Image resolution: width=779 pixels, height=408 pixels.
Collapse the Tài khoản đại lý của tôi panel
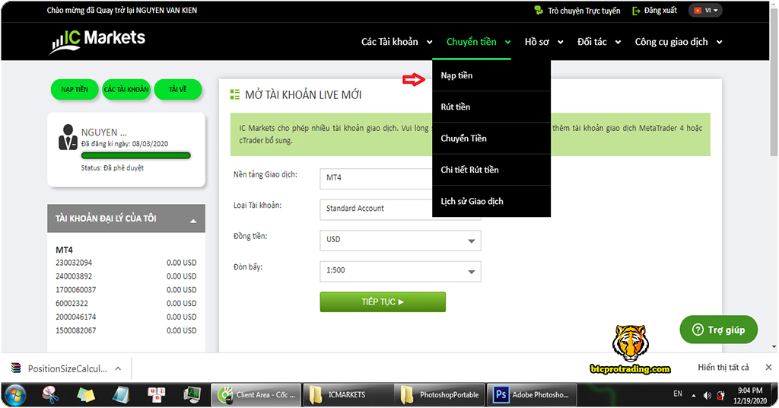pos(193,221)
